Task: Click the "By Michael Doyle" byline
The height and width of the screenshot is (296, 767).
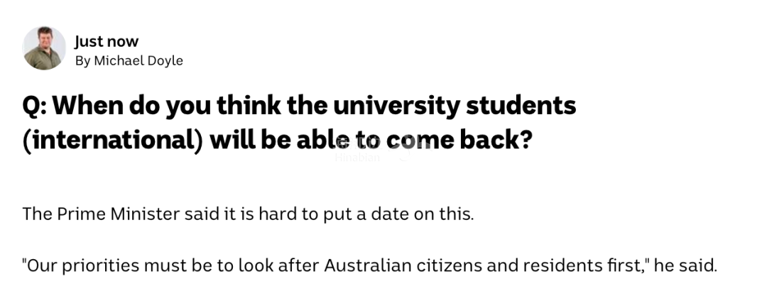Action: tap(129, 61)
